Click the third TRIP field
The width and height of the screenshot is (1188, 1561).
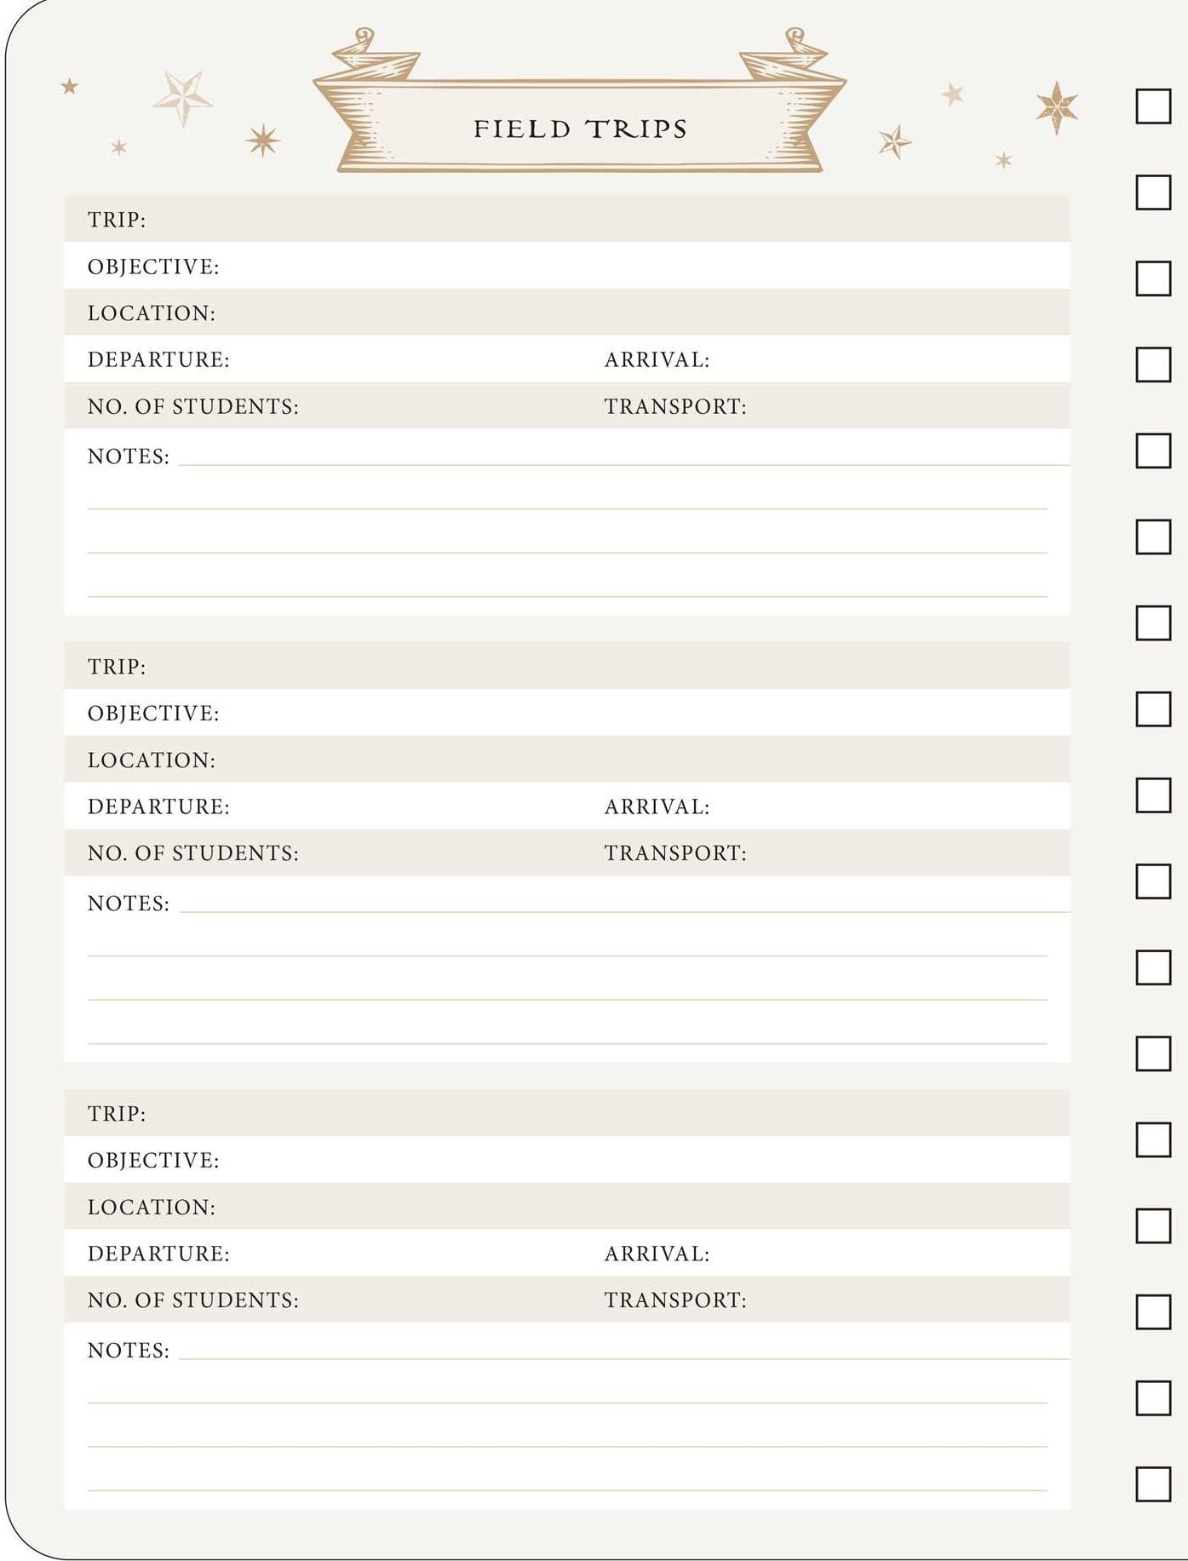tap(566, 1112)
